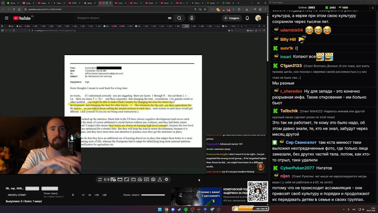Viewport: 378px width, 213px height.
Task: Open a new browser tab
Action: tap(239, 3)
